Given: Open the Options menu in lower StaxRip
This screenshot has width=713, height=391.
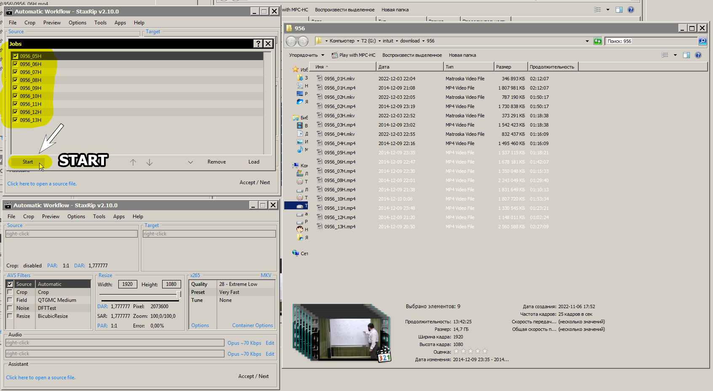Looking at the screenshot, I should click(76, 217).
